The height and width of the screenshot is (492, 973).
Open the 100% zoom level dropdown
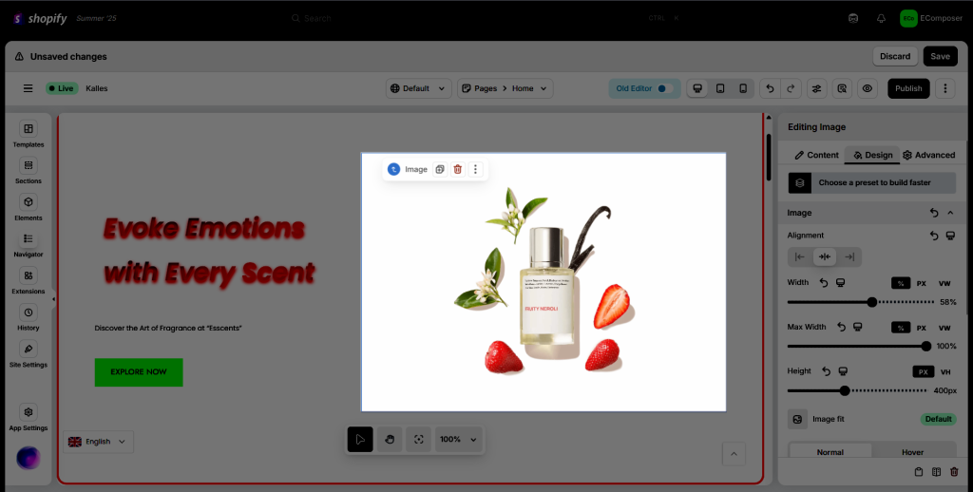click(458, 439)
